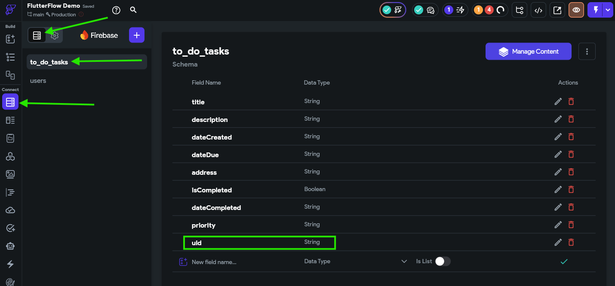
Task: Open the help question mark icon
Action: (x=116, y=10)
